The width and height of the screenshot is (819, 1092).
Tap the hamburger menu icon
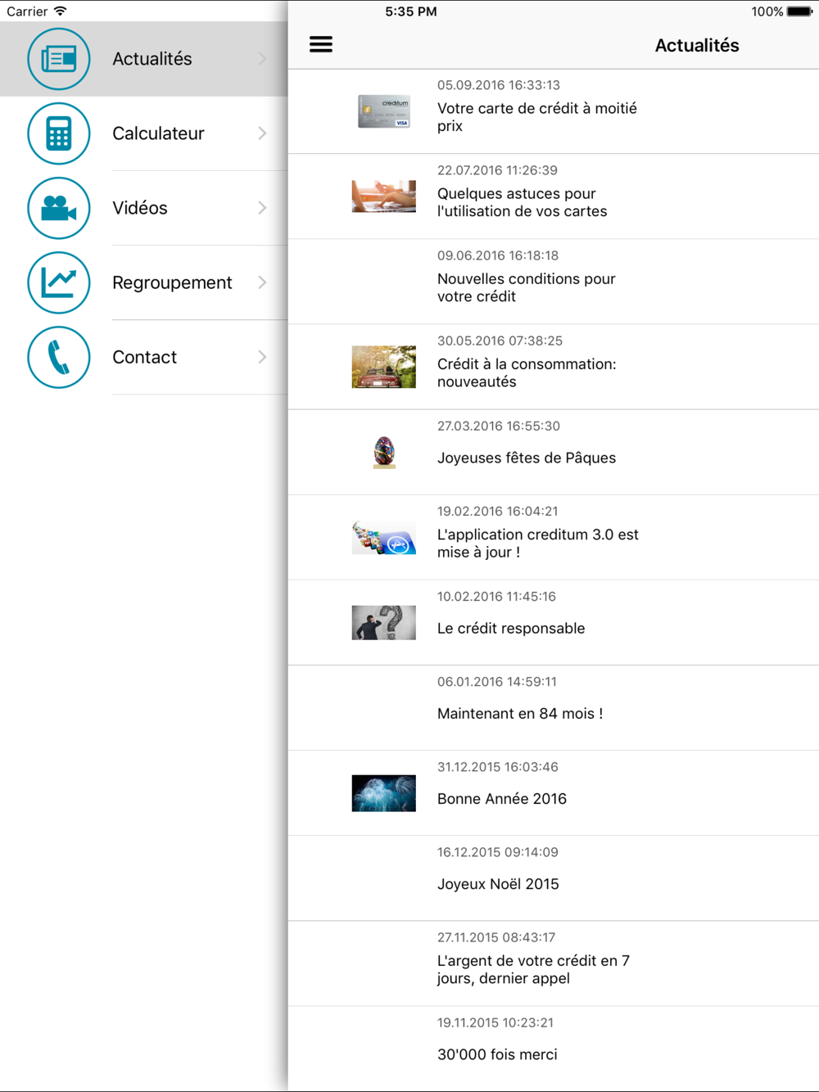[320, 44]
